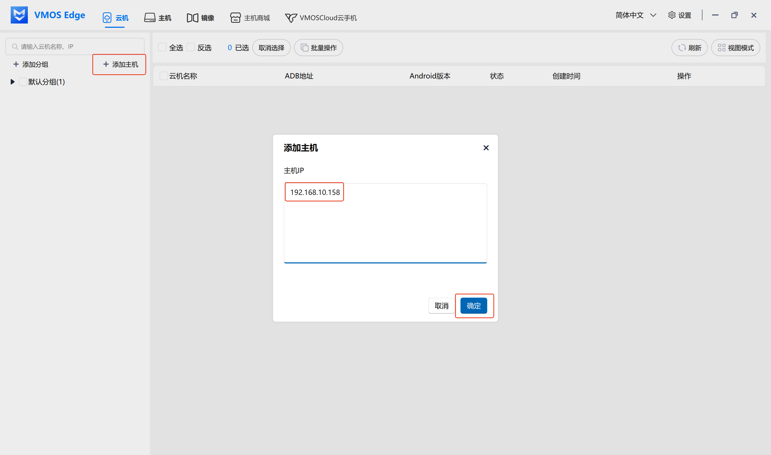Screen dimensions: 771x455
Task: Open the 简体中文 language dropdown
Action: 636,15
